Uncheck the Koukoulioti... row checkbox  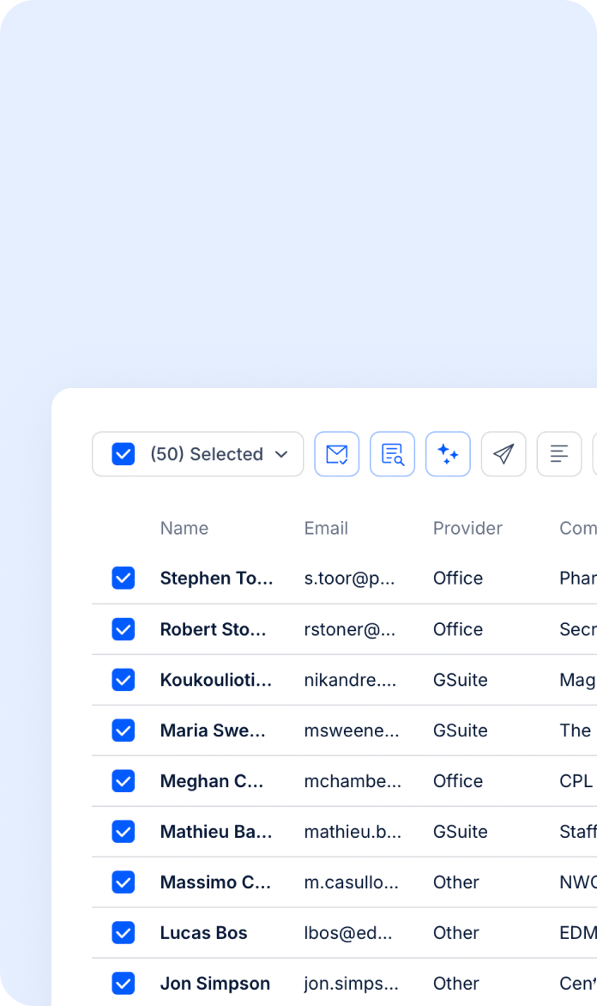(124, 680)
